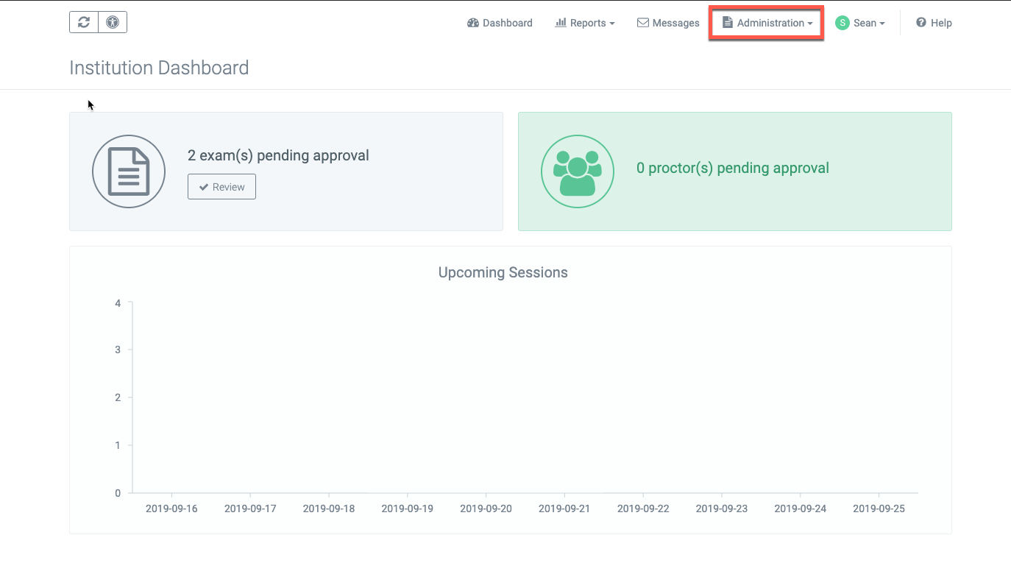Click the 2019-09-24 axis date label
Viewport: 1011px width, 574px height.
pos(801,509)
